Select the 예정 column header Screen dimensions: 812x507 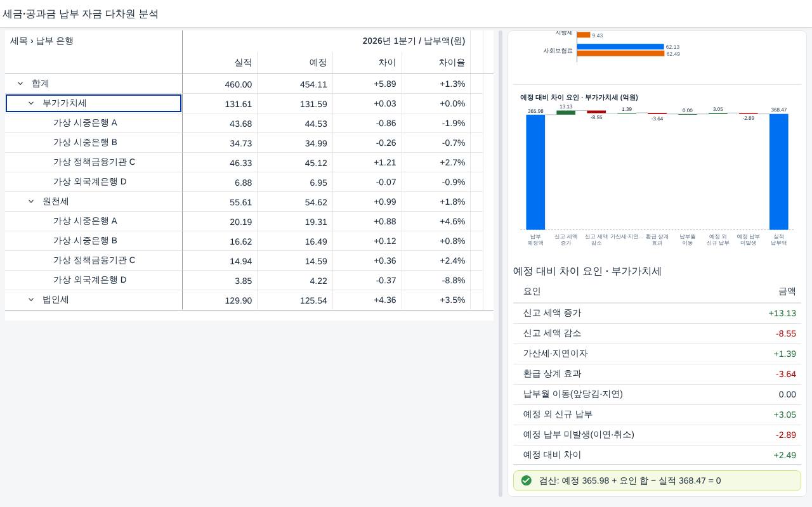coord(295,63)
